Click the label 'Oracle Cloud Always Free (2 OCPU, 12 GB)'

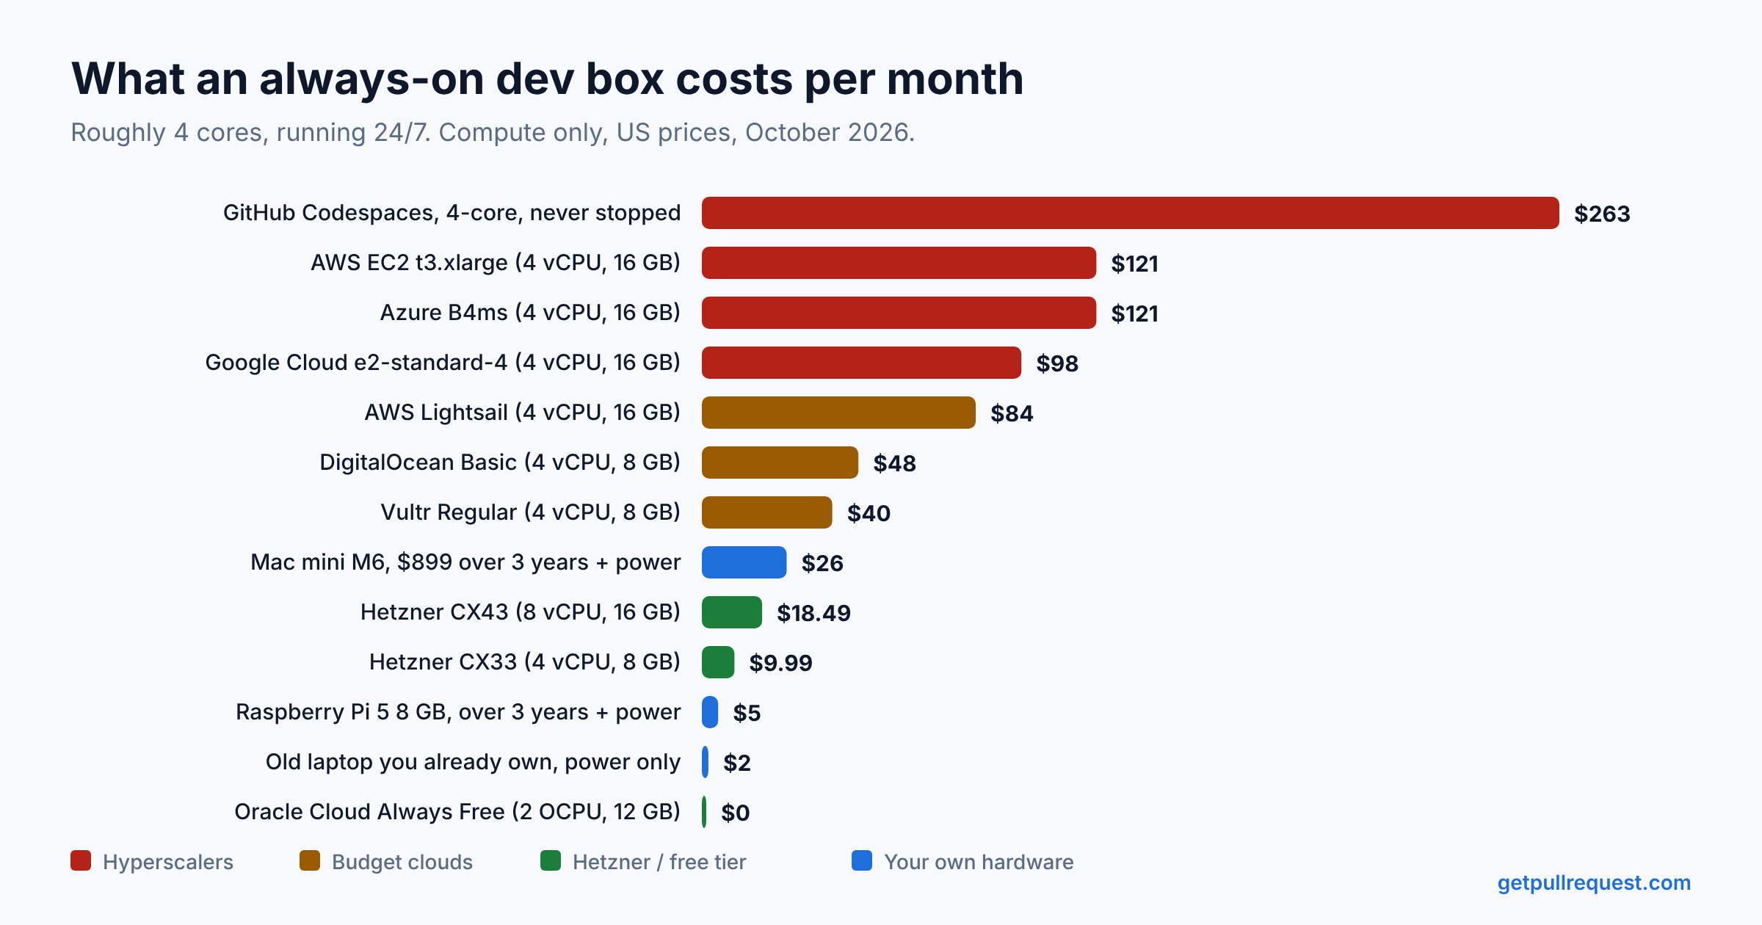click(457, 812)
